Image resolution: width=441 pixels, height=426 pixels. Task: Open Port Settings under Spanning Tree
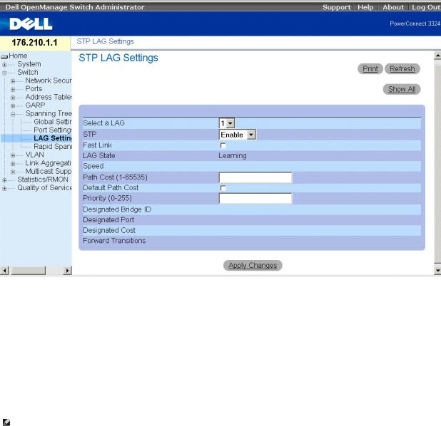click(x=53, y=130)
